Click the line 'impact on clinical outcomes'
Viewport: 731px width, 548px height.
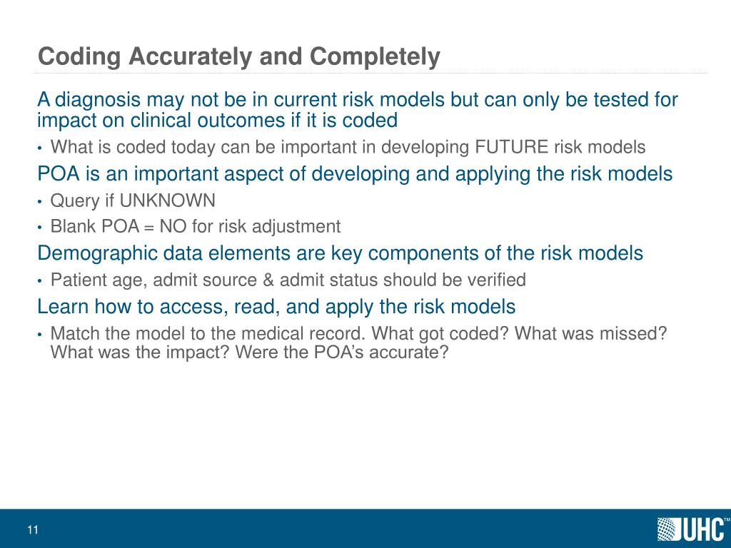click(x=217, y=120)
